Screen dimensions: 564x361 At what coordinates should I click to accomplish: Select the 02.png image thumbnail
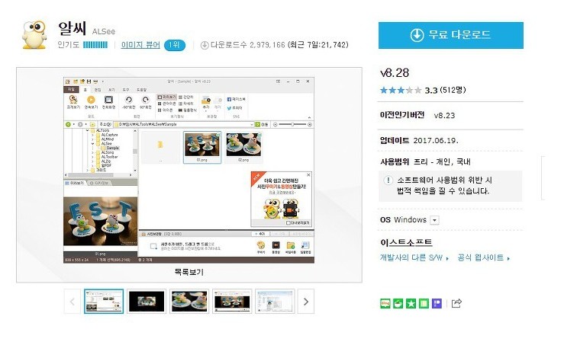click(243, 148)
